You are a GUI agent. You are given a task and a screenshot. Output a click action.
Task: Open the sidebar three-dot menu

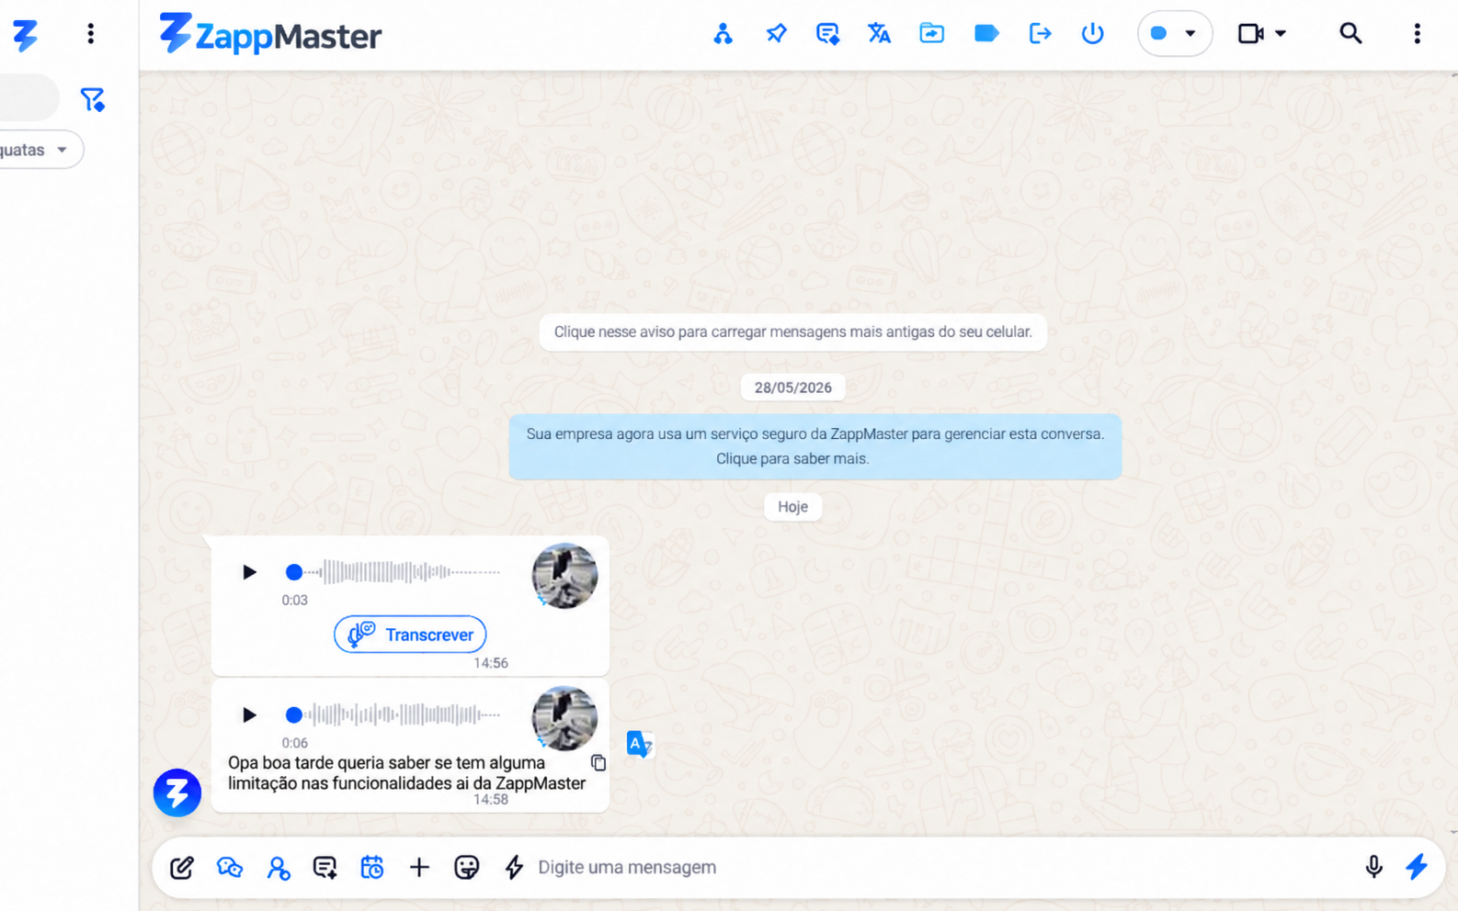tap(90, 34)
